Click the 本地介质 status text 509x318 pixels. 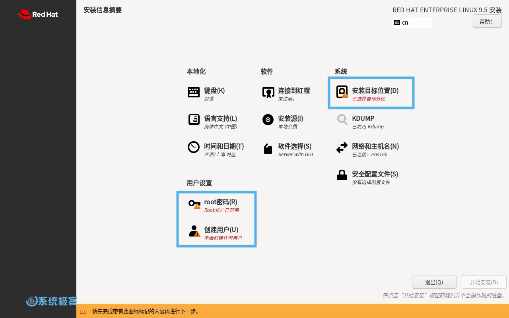click(x=288, y=127)
